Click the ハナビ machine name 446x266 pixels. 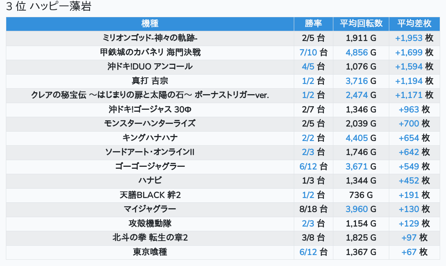click(150, 180)
